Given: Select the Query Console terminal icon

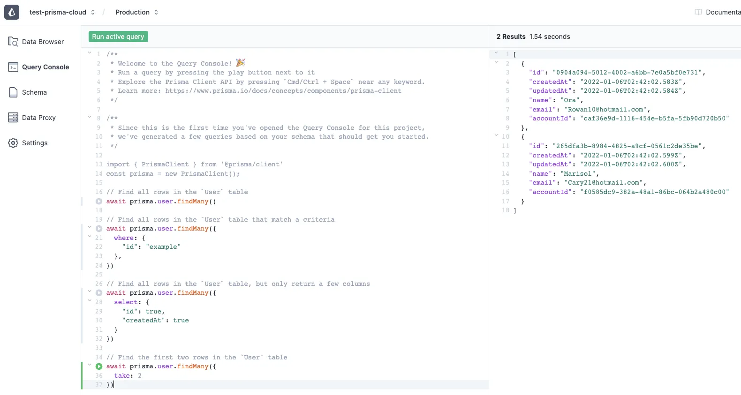Looking at the screenshot, I should click(13, 67).
